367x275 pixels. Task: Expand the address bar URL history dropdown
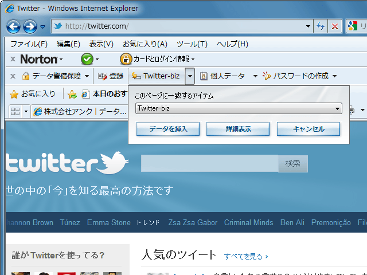point(309,26)
